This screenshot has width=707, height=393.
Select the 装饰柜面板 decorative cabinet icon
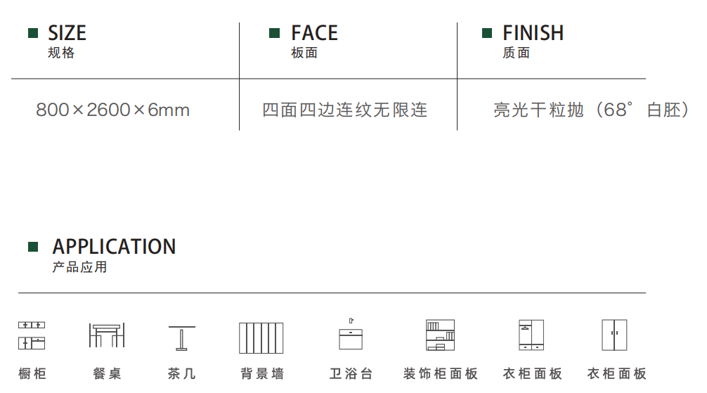tap(440, 335)
